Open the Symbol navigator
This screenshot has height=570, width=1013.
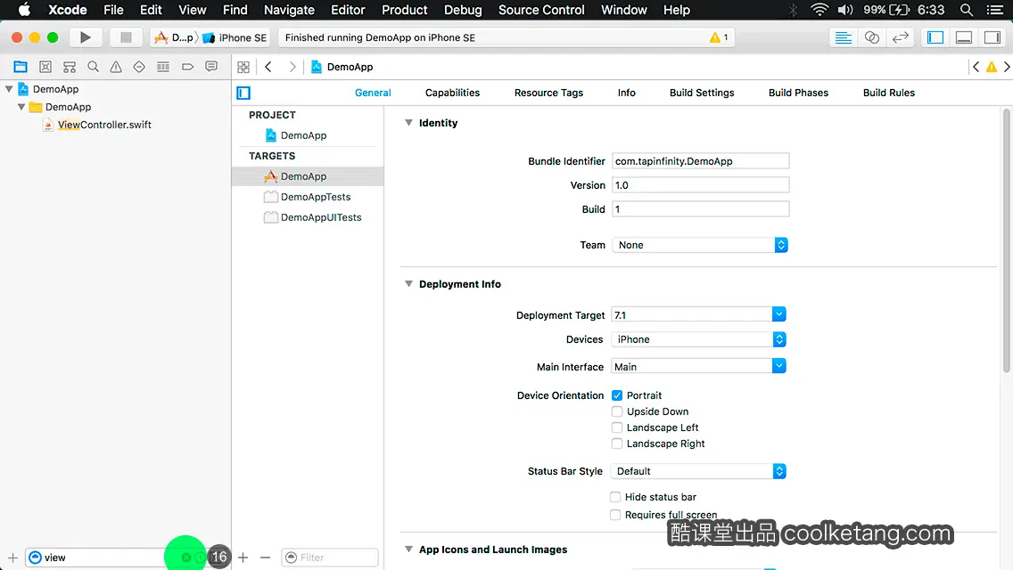coord(70,67)
